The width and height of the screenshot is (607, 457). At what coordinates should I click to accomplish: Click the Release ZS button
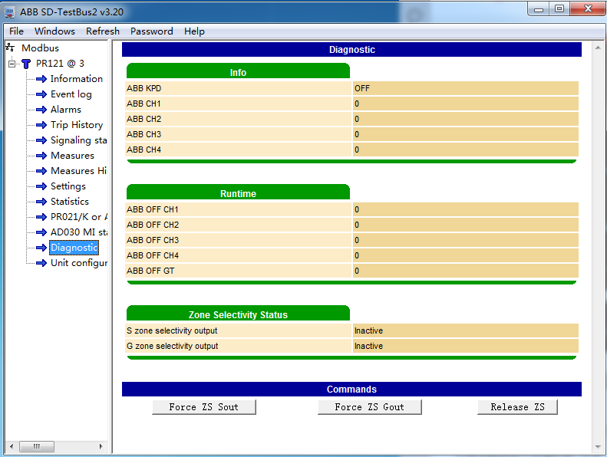[x=517, y=407]
